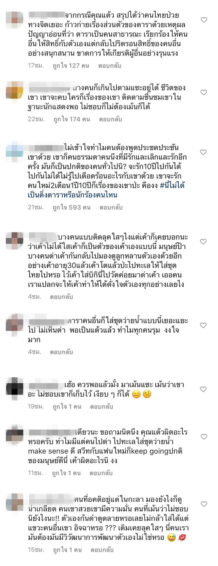Heart the 4-hour-old comment about the bikini
The image size is (218, 566).
[204, 242]
